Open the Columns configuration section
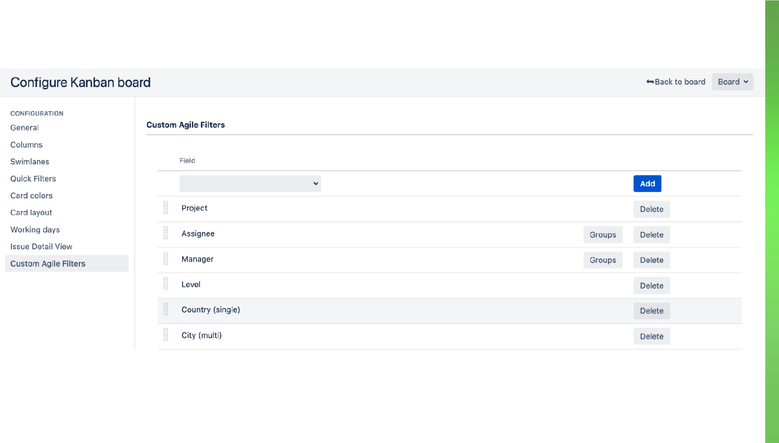The width and height of the screenshot is (779, 443). 26,145
